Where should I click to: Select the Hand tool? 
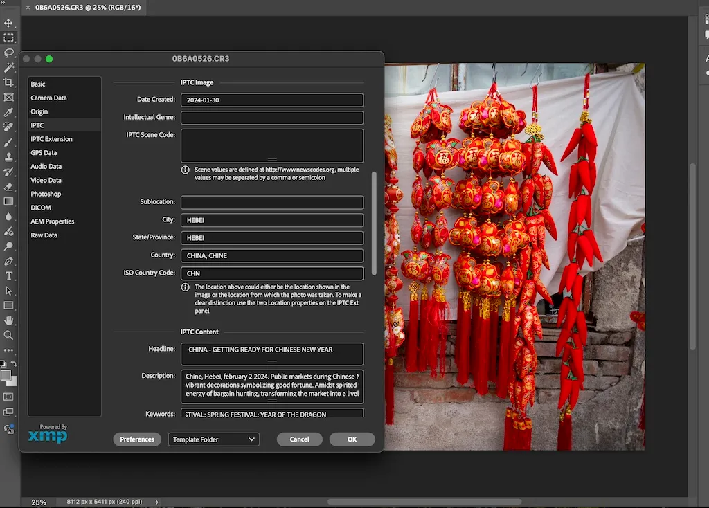coord(8,320)
